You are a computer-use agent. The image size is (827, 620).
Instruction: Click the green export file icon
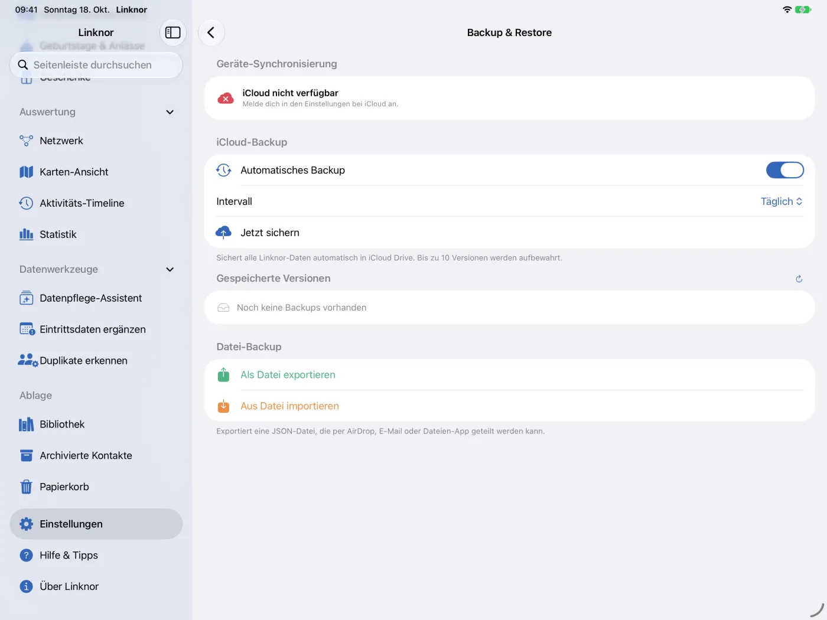click(223, 375)
